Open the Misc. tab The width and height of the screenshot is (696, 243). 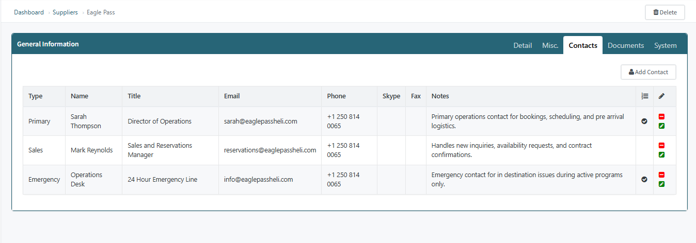click(x=550, y=45)
